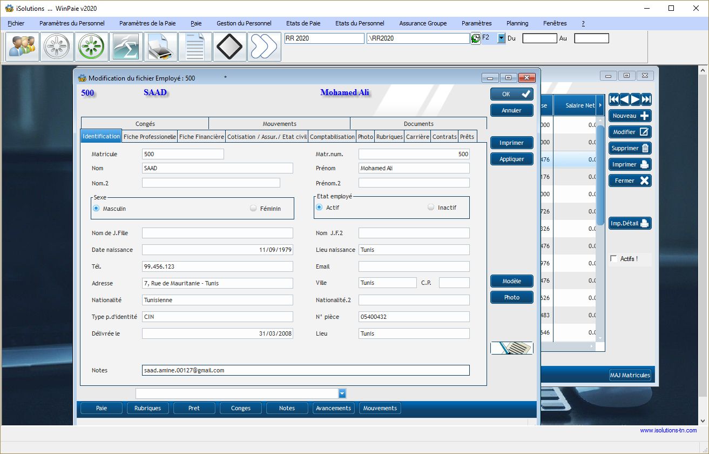
Task: Set employee state to Inactif
Action: click(x=430, y=208)
